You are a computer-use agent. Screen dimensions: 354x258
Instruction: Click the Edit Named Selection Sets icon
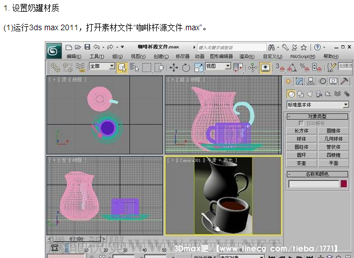coord(332,67)
